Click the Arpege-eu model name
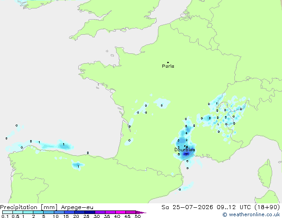The image size is (282, 218). tap(77, 207)
